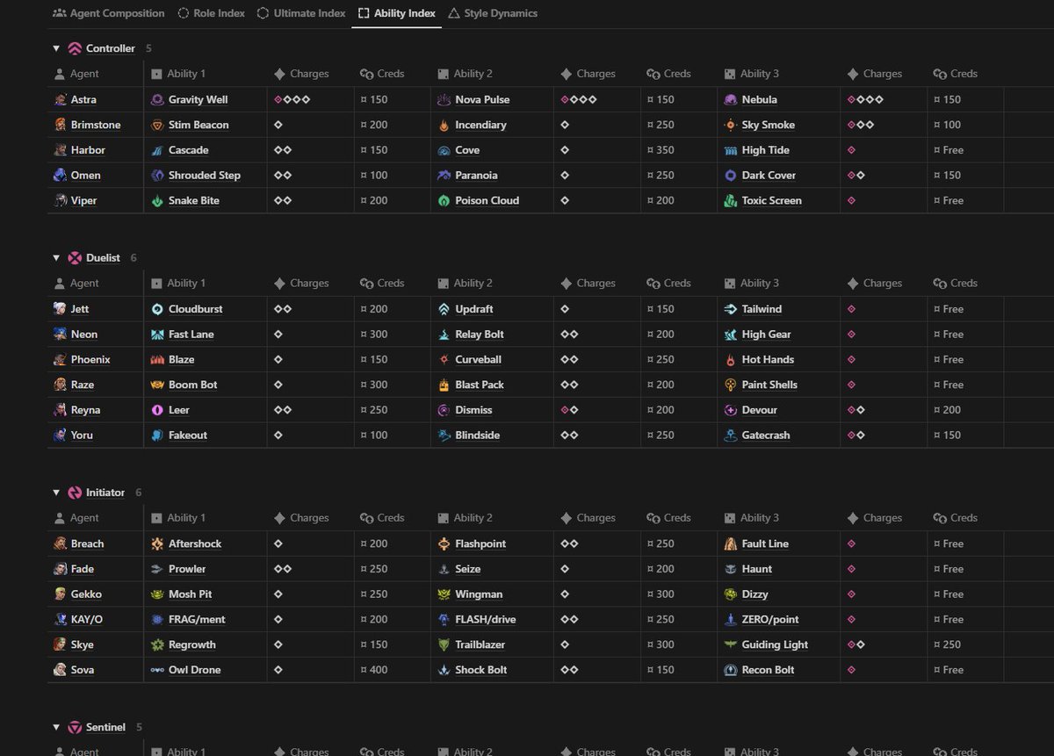Select Owl Drone's 400 creds cell
The height and width of the screenshot is (756, 1054).
point(393,670)
